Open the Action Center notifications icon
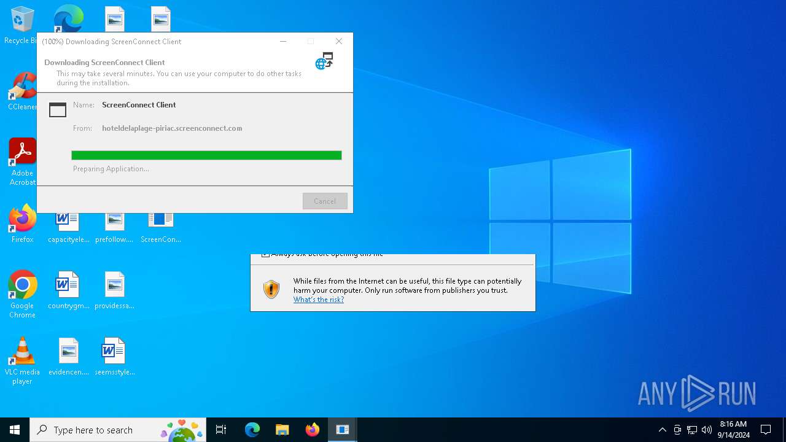The width and height of the screenshot is (786, 442). (x=766, y=430)
